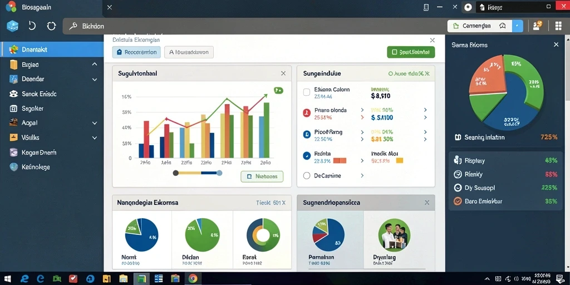Expand the Brgjad sidebar chevron
This screenshot has height=285, width=570.
pyautogui.click(x=95, y=65)
